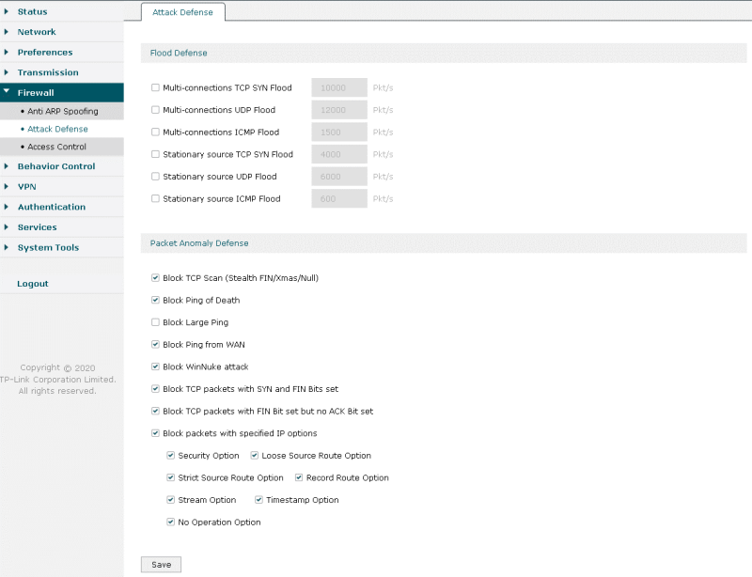Uncheck Block Ping from WAN checkbox

(155, 344)
